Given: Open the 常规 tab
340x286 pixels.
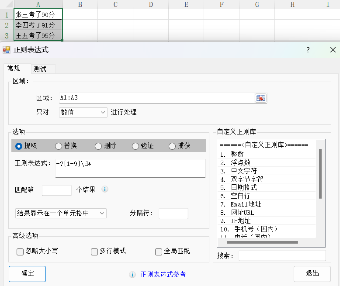Looking at the screenshot, I should point(14,69).
